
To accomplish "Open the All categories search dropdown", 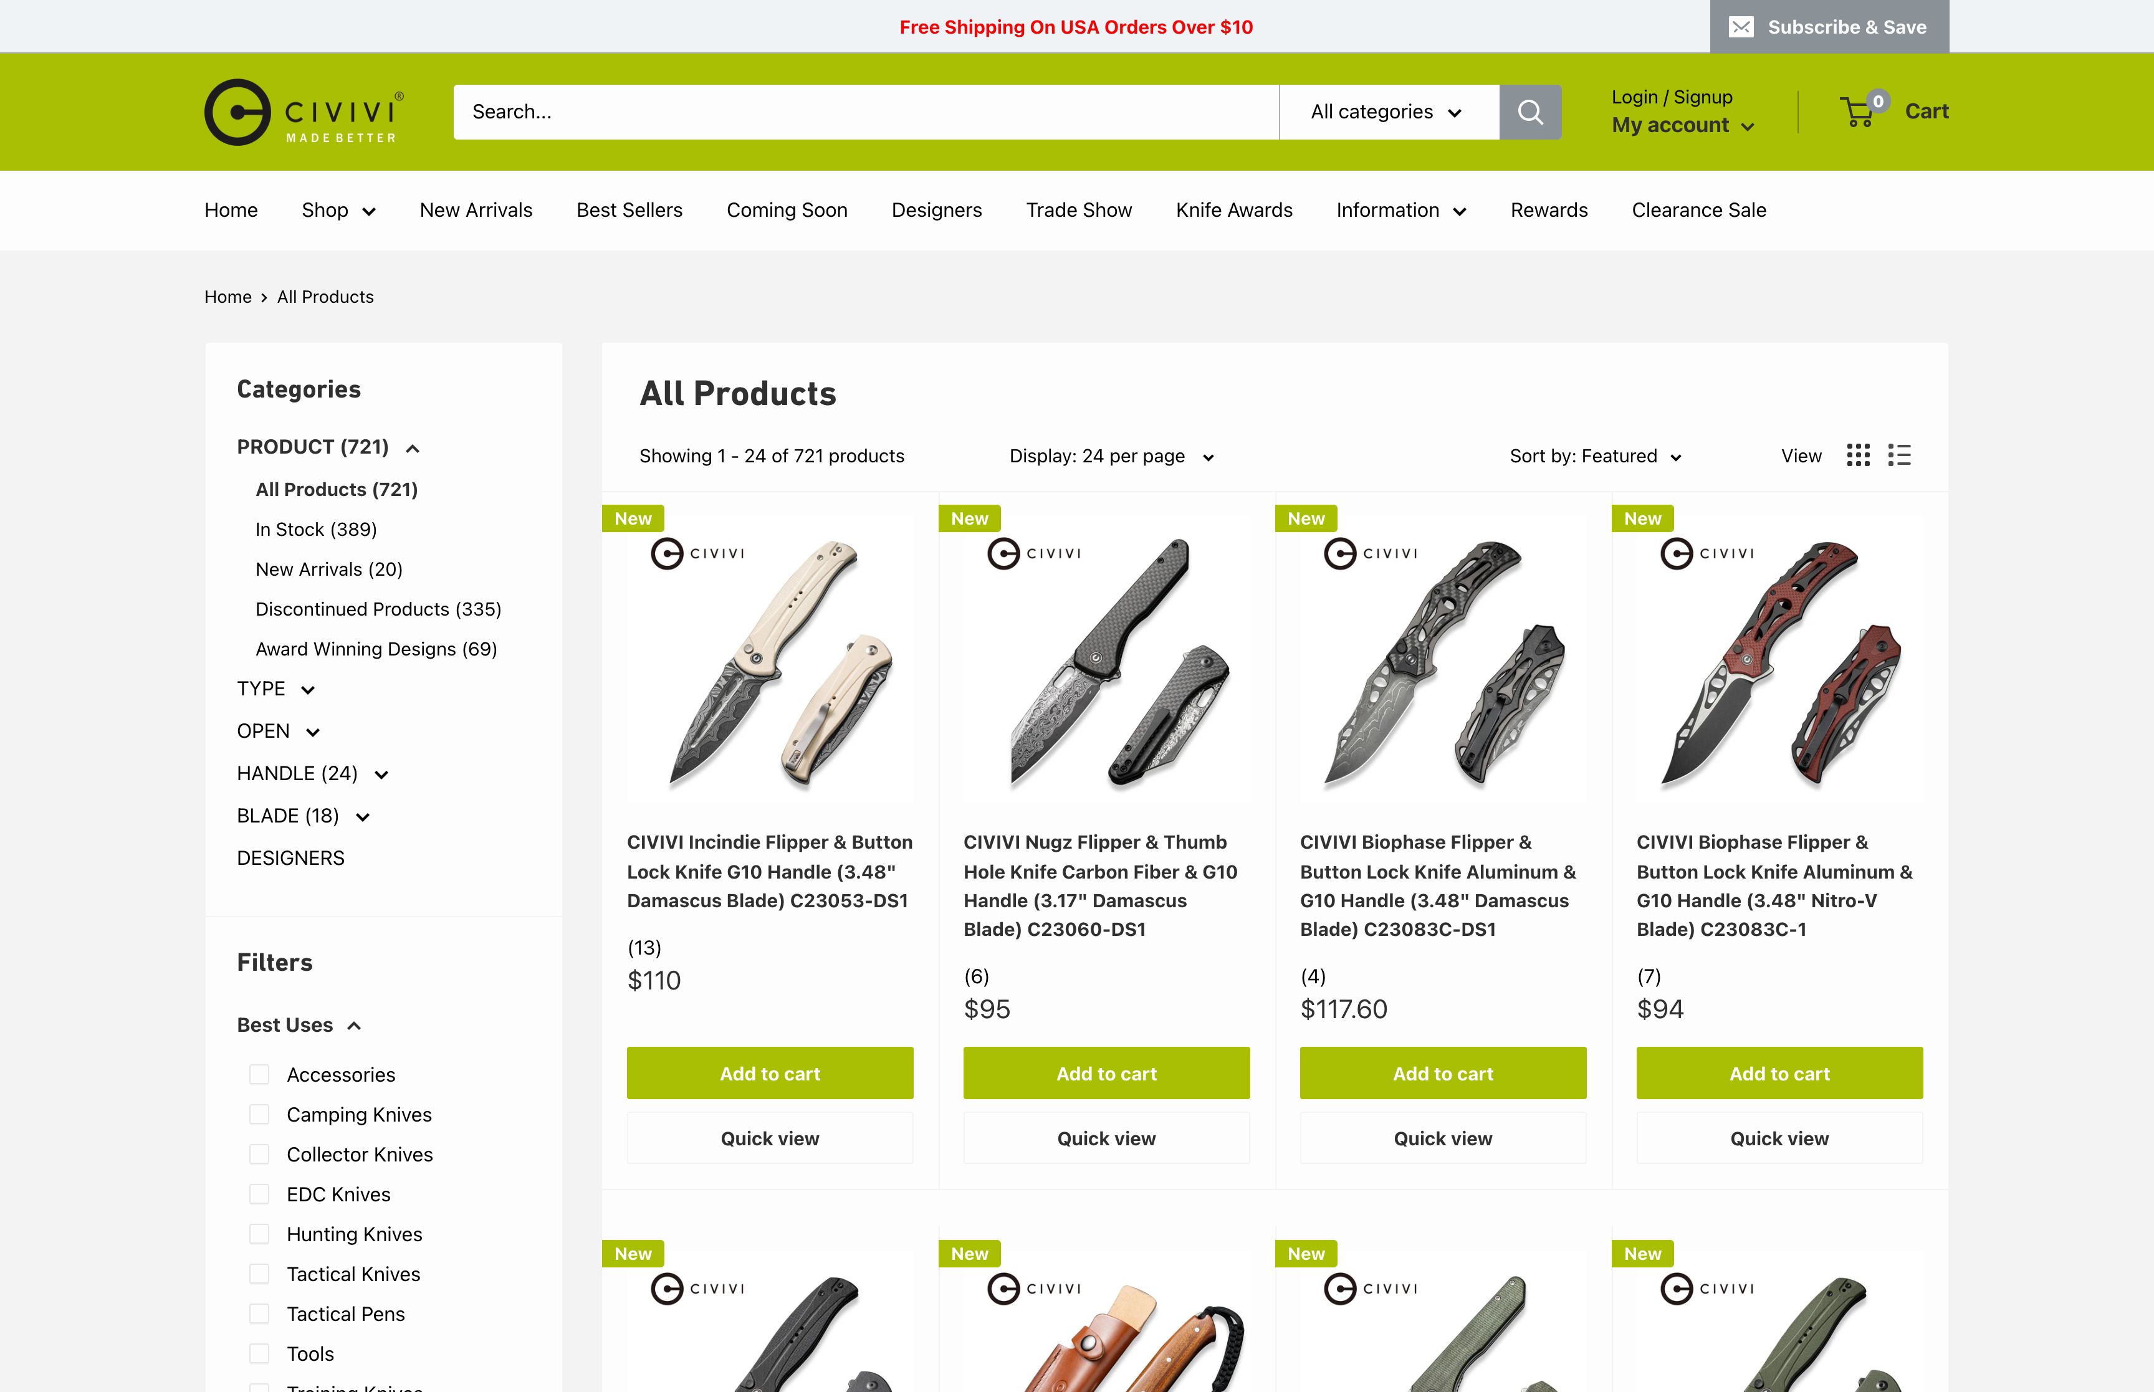I will click(x=1389, y=112).
